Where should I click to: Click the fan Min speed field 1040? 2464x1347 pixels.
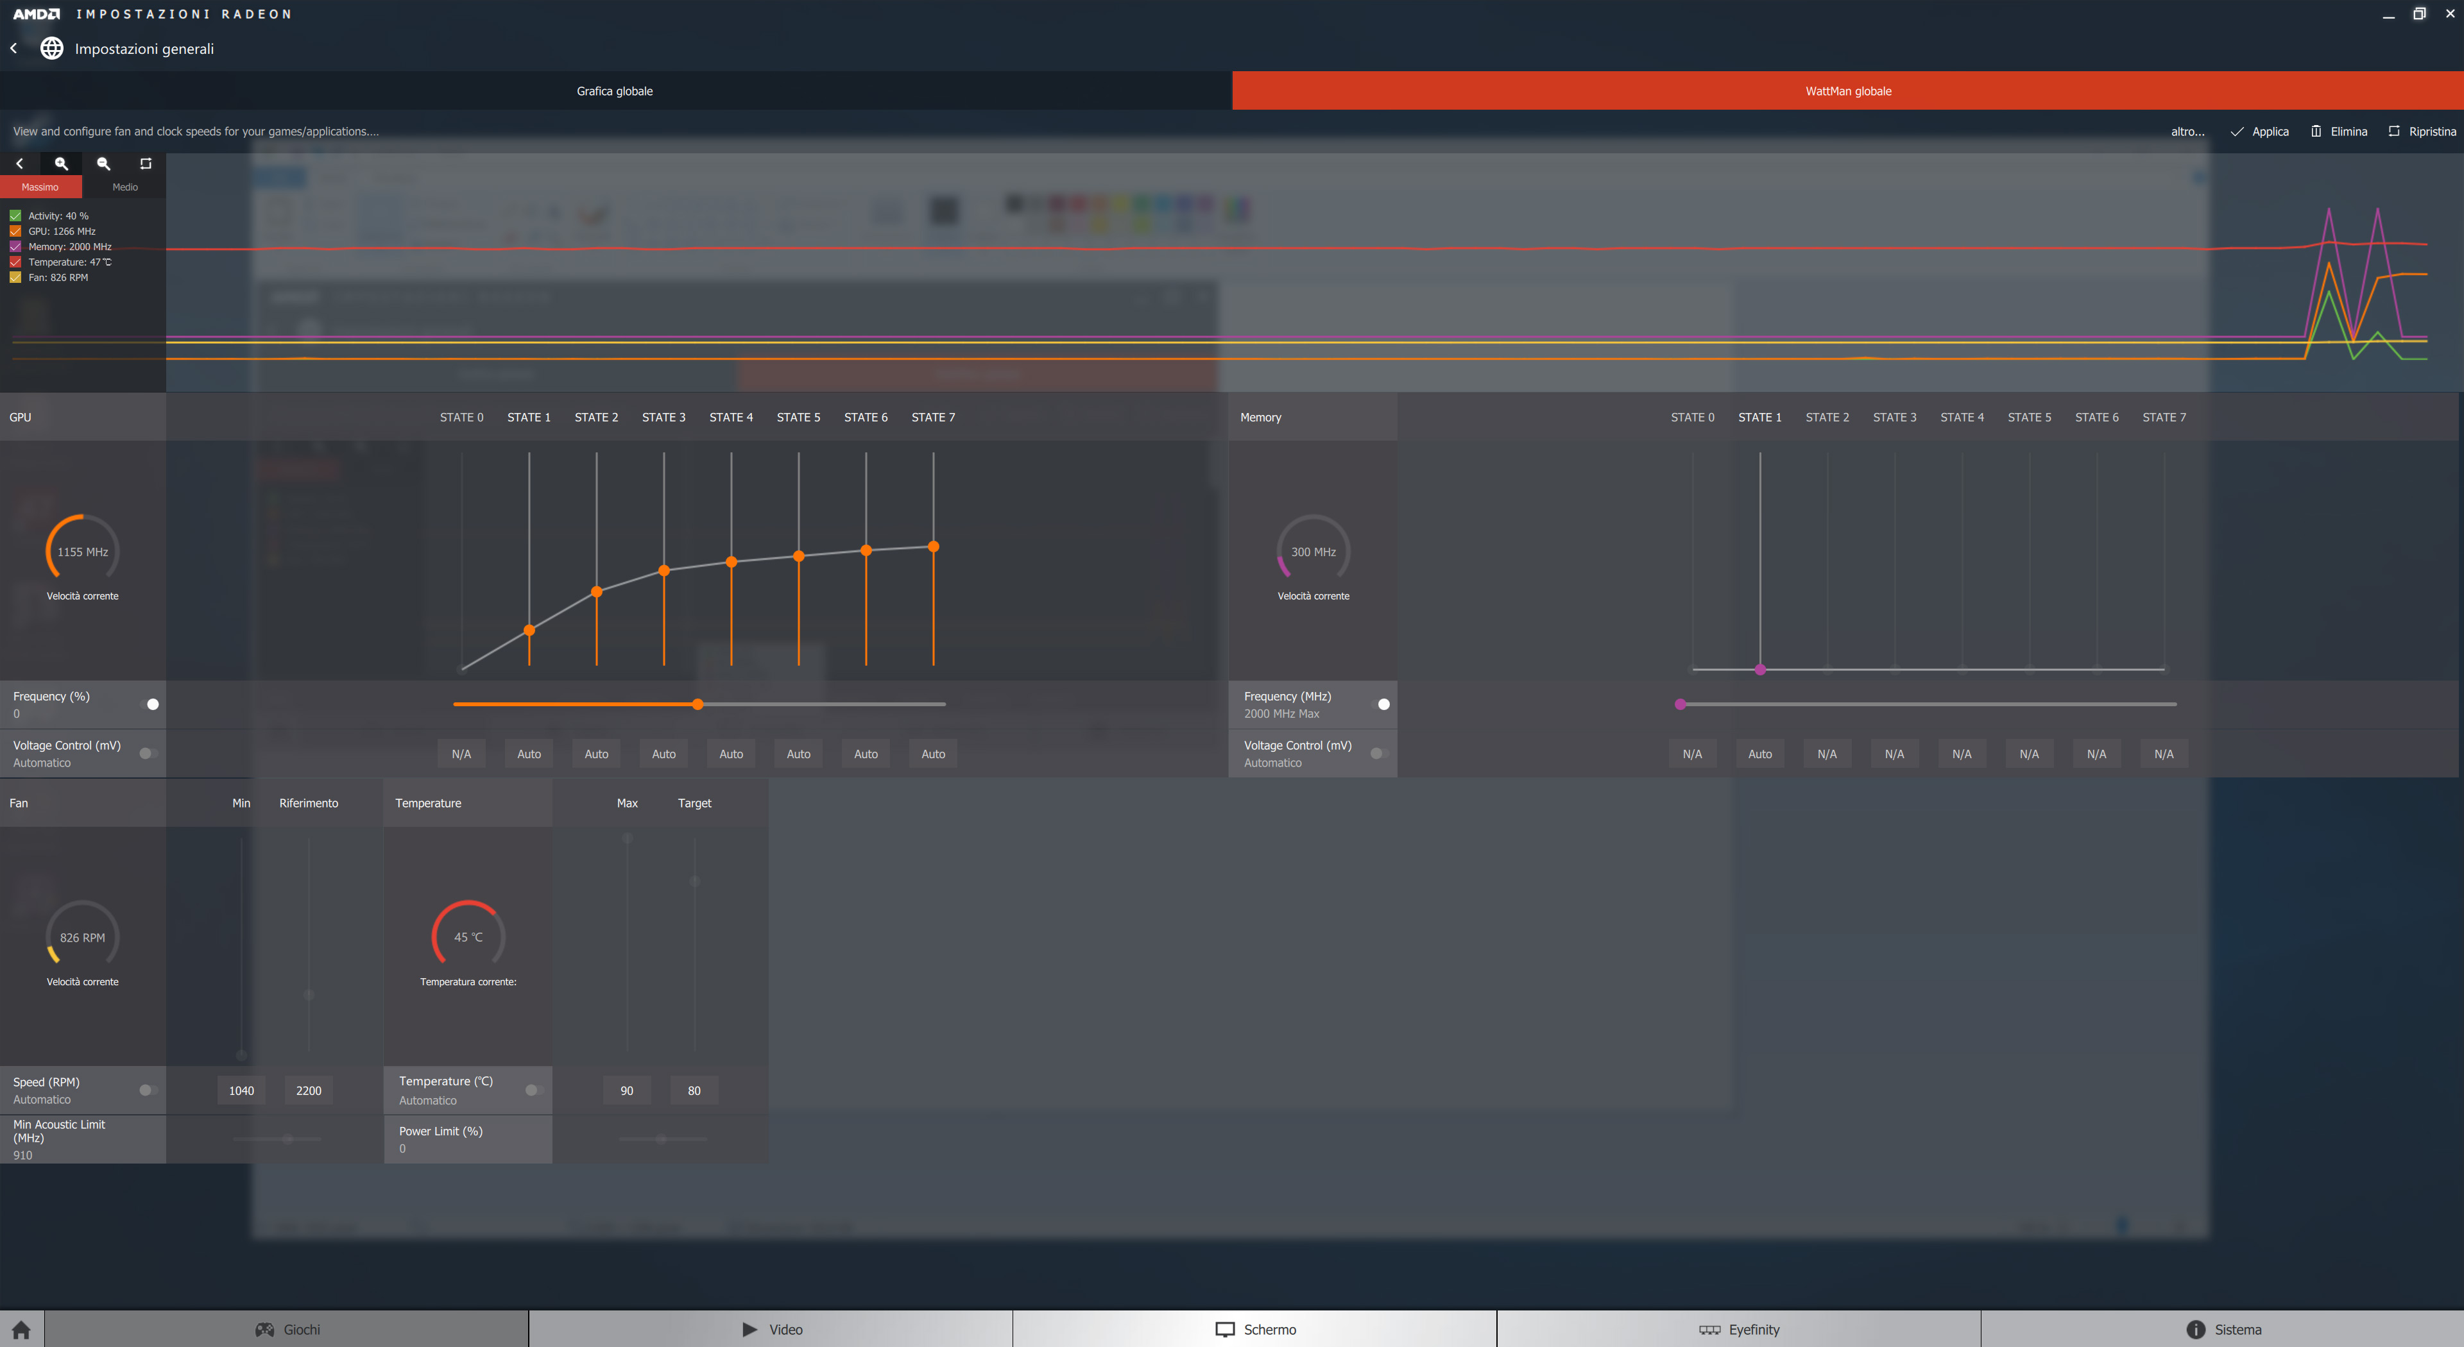pos(241,1091)
